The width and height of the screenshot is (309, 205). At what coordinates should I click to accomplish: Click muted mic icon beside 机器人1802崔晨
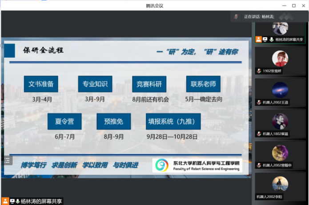tap(259, 133)
